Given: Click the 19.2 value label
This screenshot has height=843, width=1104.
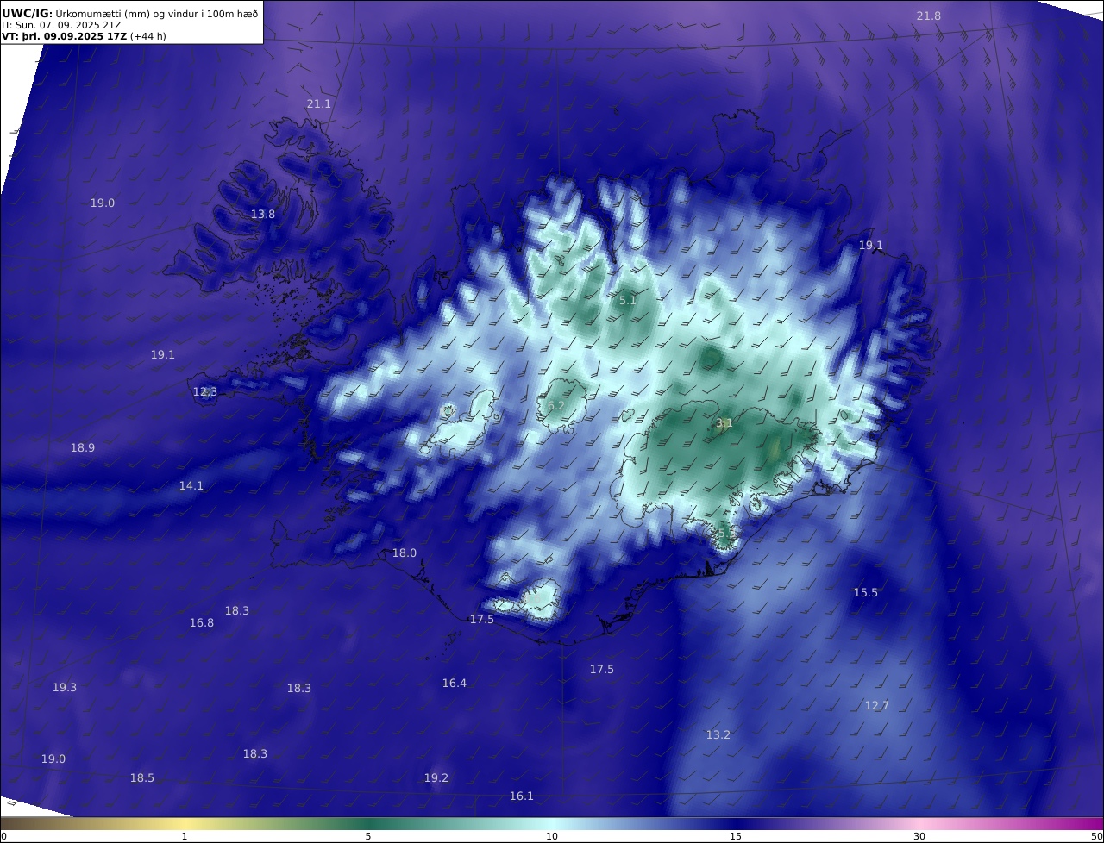Looking at the screenshot, I should coord(436,777).
